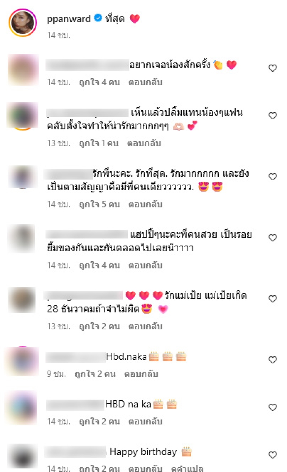View likes on 'รักพี่นะคะ' comment (5 คน)
The width and height of the screenshot is (287, 472).
point(99,204)
